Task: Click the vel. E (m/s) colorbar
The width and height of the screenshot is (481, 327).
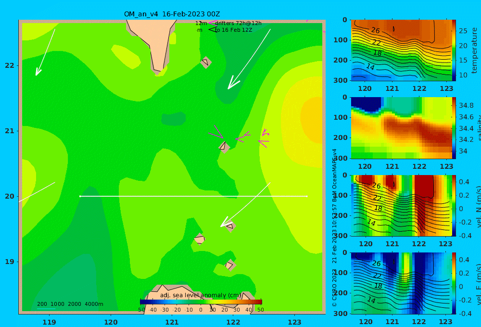Action: (x=454, y=283)
